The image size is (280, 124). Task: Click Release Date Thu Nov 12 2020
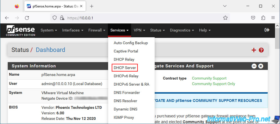click(x=68, y=118)
